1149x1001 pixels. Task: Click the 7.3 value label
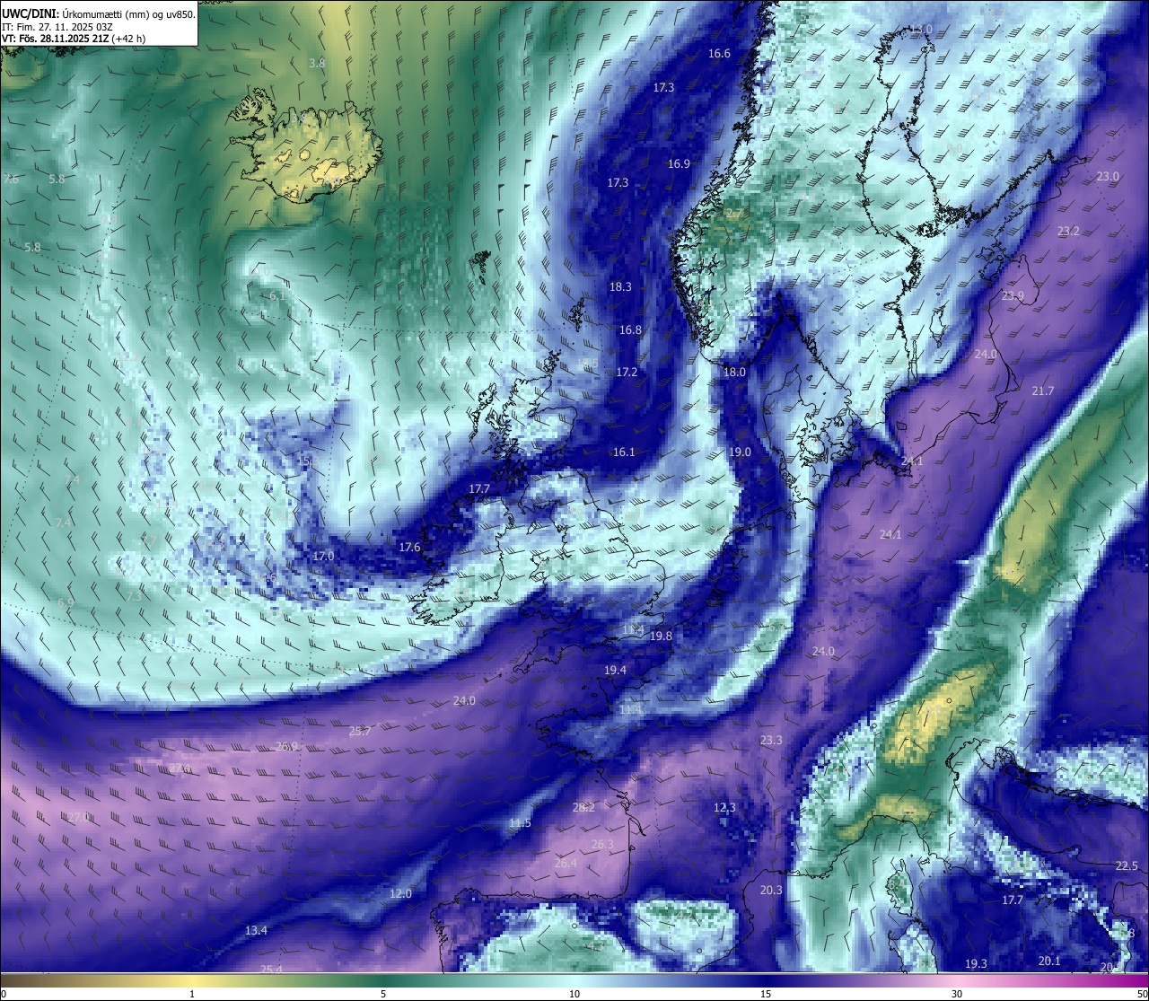(x=134, y=596)
